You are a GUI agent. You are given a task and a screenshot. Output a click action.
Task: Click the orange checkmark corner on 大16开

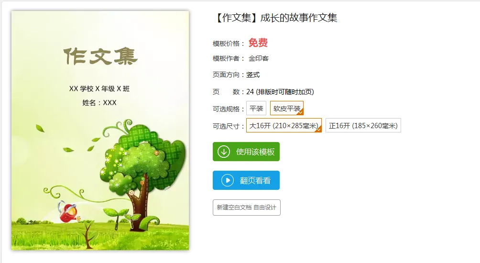click(x=318, y=129)
